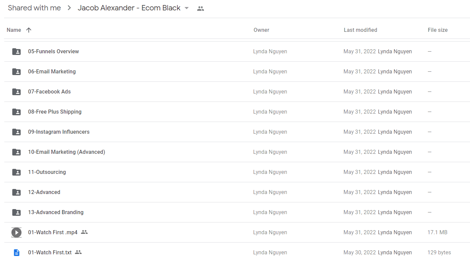470x258 pixels.
Task: Click the 08-Free Plus Shipping folder icon
Action: coord(16,112)
